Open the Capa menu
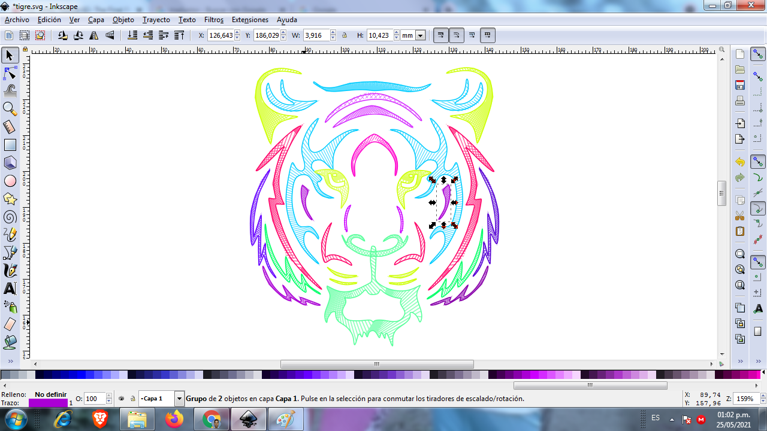Screen dimensions: 767x431 [96, 20]
